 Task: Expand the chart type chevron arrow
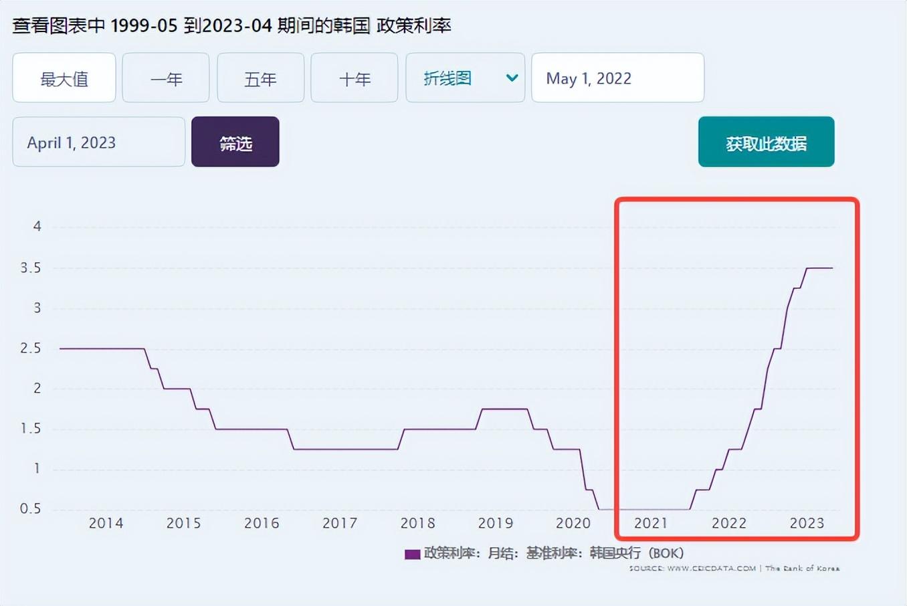click(x=511, y=78)
